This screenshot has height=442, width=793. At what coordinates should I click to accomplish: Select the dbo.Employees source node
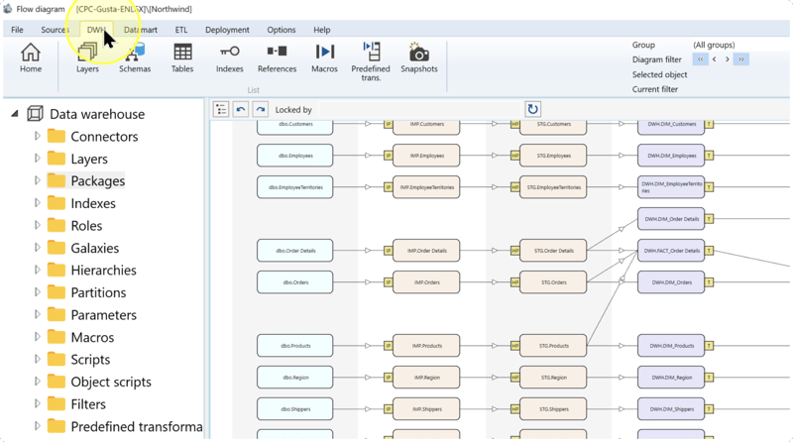pyautogui.click(x=294, y=156)
